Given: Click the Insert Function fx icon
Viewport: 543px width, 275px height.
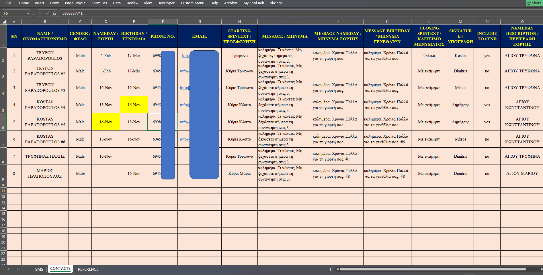Looking at the screenshot, I should click(x=54, y=13).
